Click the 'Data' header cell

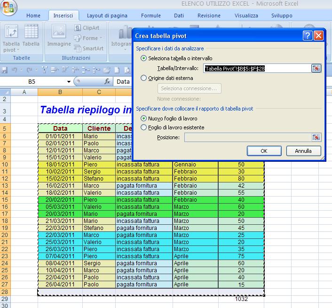[60, 128]
